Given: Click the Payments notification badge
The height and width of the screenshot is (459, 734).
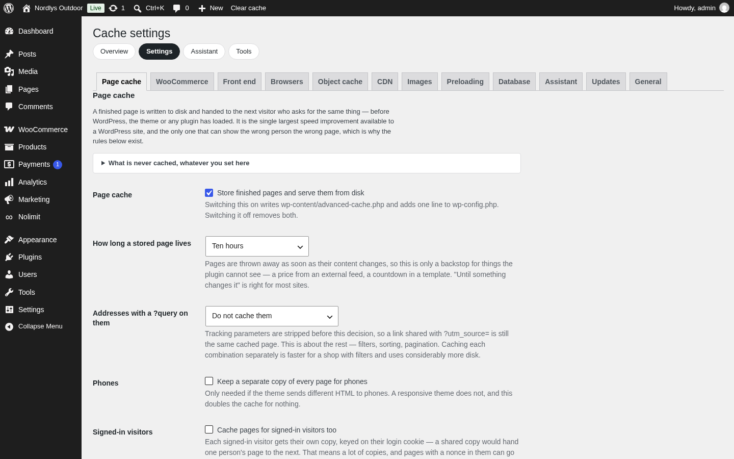Looking at the screenshot, I should 58,164.
